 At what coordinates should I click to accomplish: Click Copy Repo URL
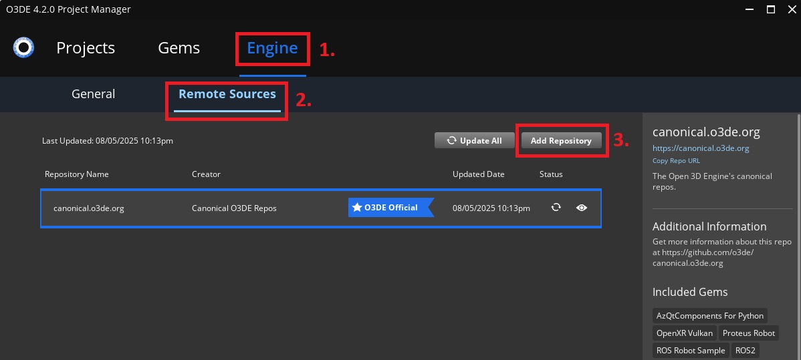point(677,160)
